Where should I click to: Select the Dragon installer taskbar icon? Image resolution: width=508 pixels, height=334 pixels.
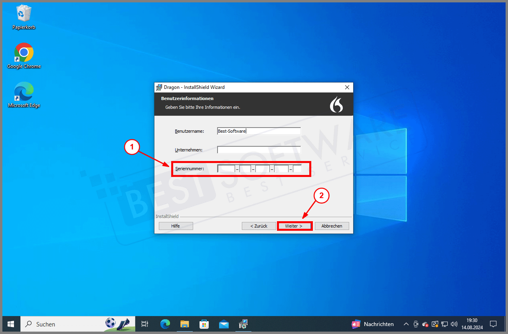tap(243, 324)
